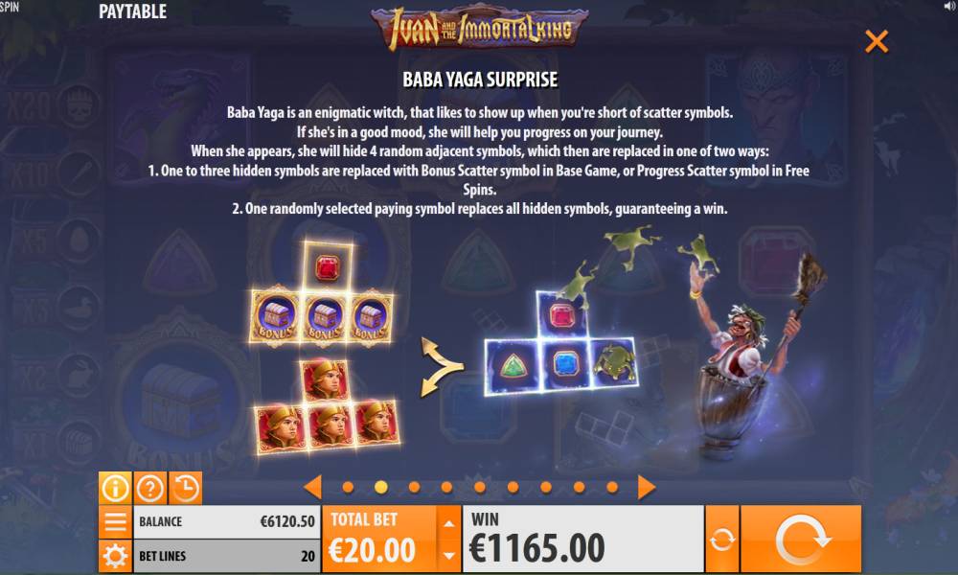Spin the reels with the spin button

click(x=801, y=539)
